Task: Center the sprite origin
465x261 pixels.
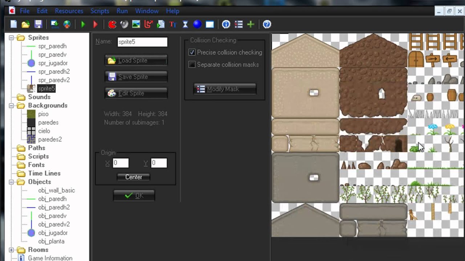Action: pyautogui.click(x=134, y=177)
